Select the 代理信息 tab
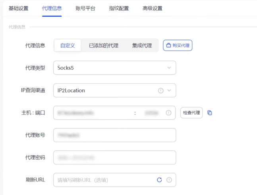257x195 pixels. 52,8
